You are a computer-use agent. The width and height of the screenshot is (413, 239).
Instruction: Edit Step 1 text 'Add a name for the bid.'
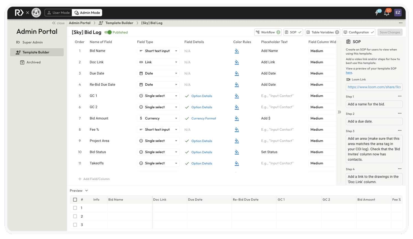374,104
